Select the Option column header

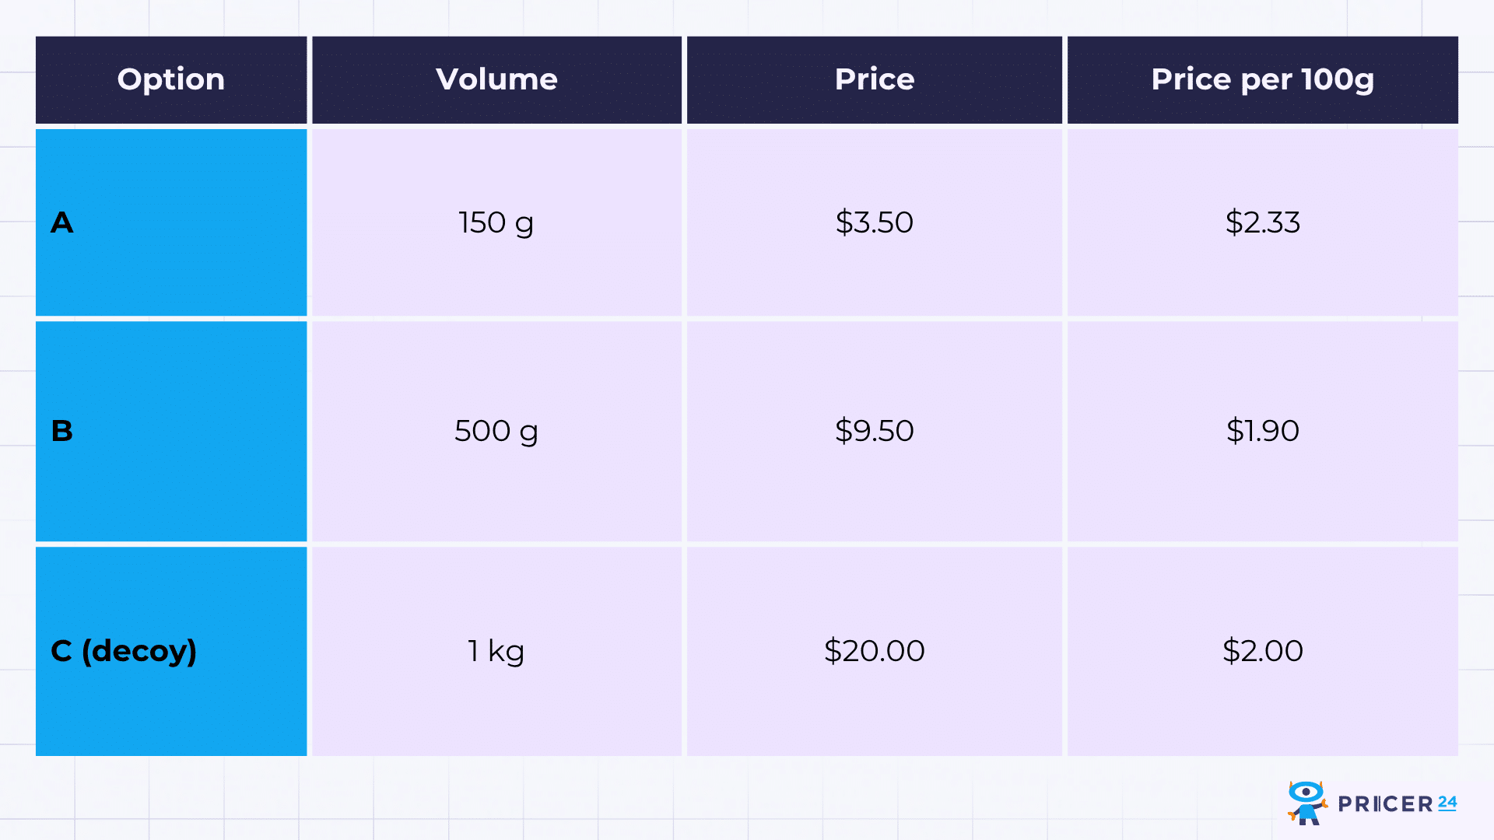pyautogui.click(x=171, y=79)
